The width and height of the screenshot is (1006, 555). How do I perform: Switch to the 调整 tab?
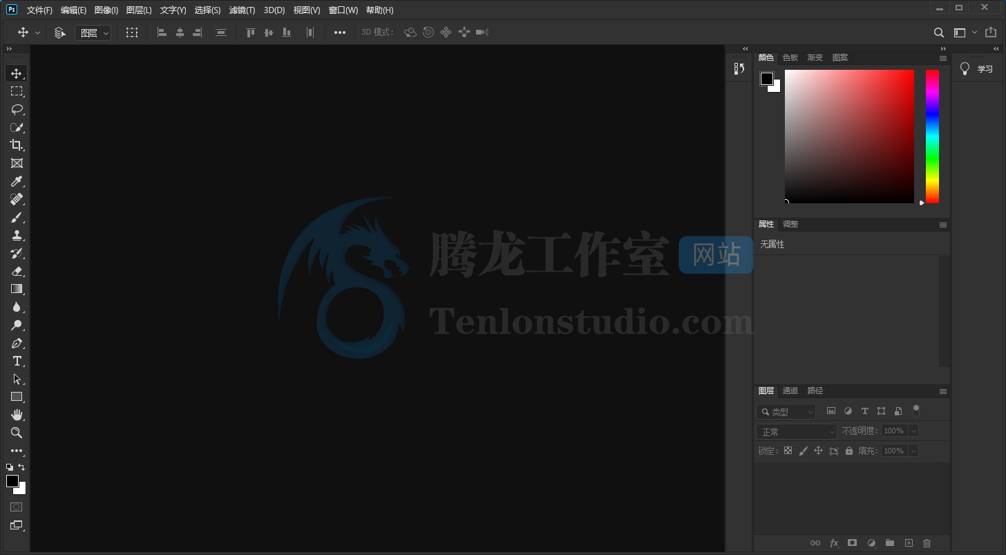790,225
